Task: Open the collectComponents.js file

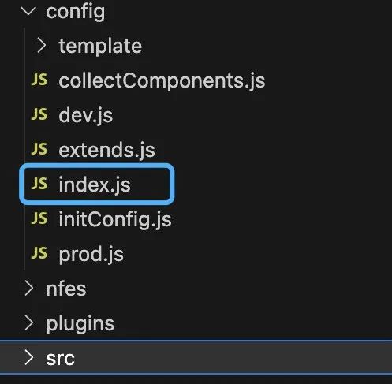Action: [162, 80]
